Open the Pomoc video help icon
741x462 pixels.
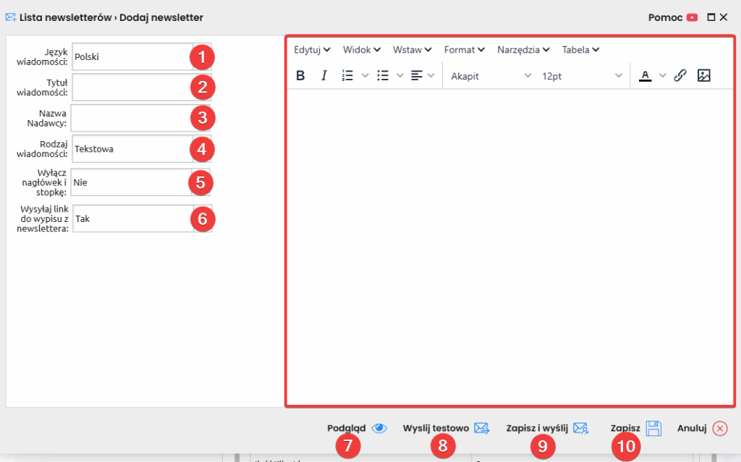(x=693, y=17)
